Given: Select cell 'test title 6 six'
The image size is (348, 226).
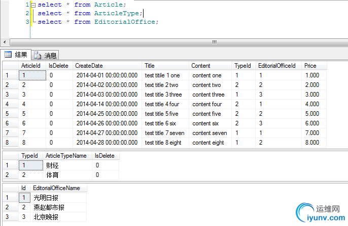Looking at the screenshot, I should coord(165,123).
